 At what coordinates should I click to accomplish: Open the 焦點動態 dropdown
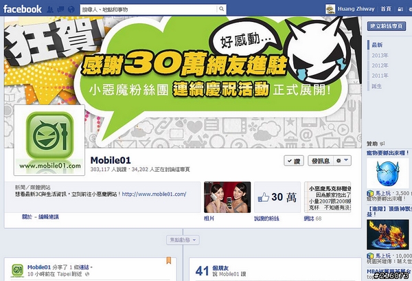[183, 240]
